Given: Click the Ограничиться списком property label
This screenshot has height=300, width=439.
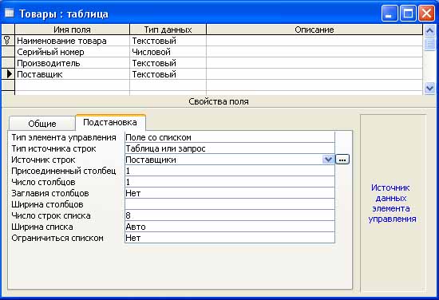Looking at the screenshot, I should [57, 238].
